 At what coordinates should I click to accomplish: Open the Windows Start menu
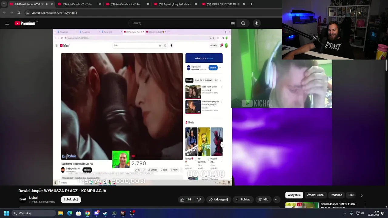(x=6, y=213)
